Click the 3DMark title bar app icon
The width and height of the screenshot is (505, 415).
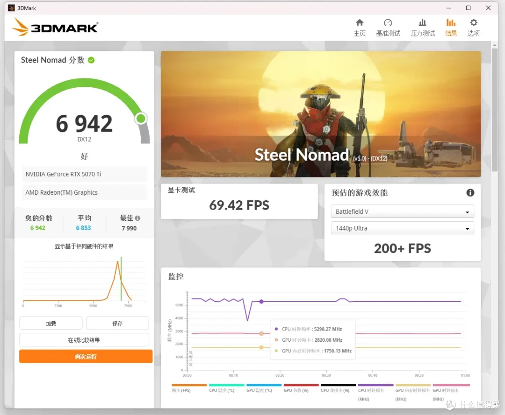coord(11,8)
